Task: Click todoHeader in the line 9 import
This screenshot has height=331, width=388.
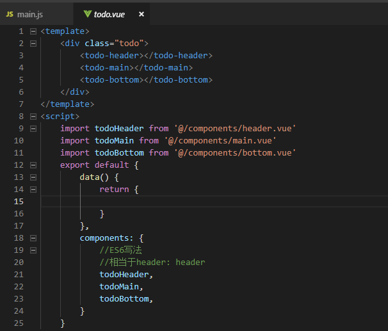Action: [119, 129]
